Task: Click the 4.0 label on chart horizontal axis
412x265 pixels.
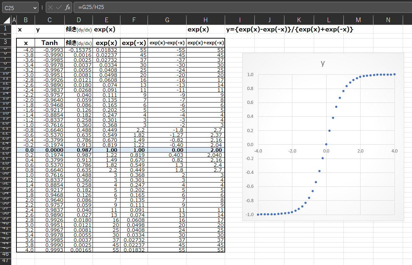Action: pyautogui.click(x=394, y=151)
